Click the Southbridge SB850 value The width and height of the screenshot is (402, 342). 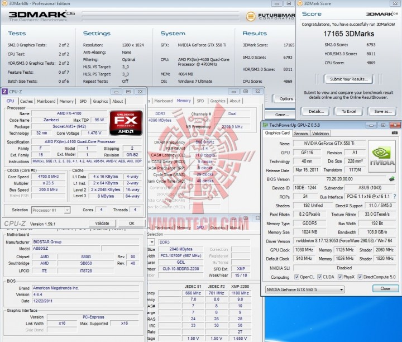point(86,263)
